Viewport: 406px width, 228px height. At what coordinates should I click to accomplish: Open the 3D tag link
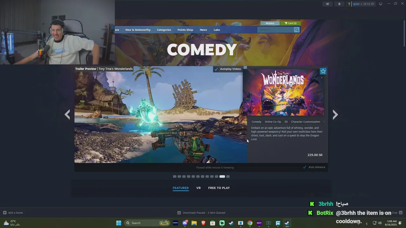pyautogui.click(x=286, y=122)
